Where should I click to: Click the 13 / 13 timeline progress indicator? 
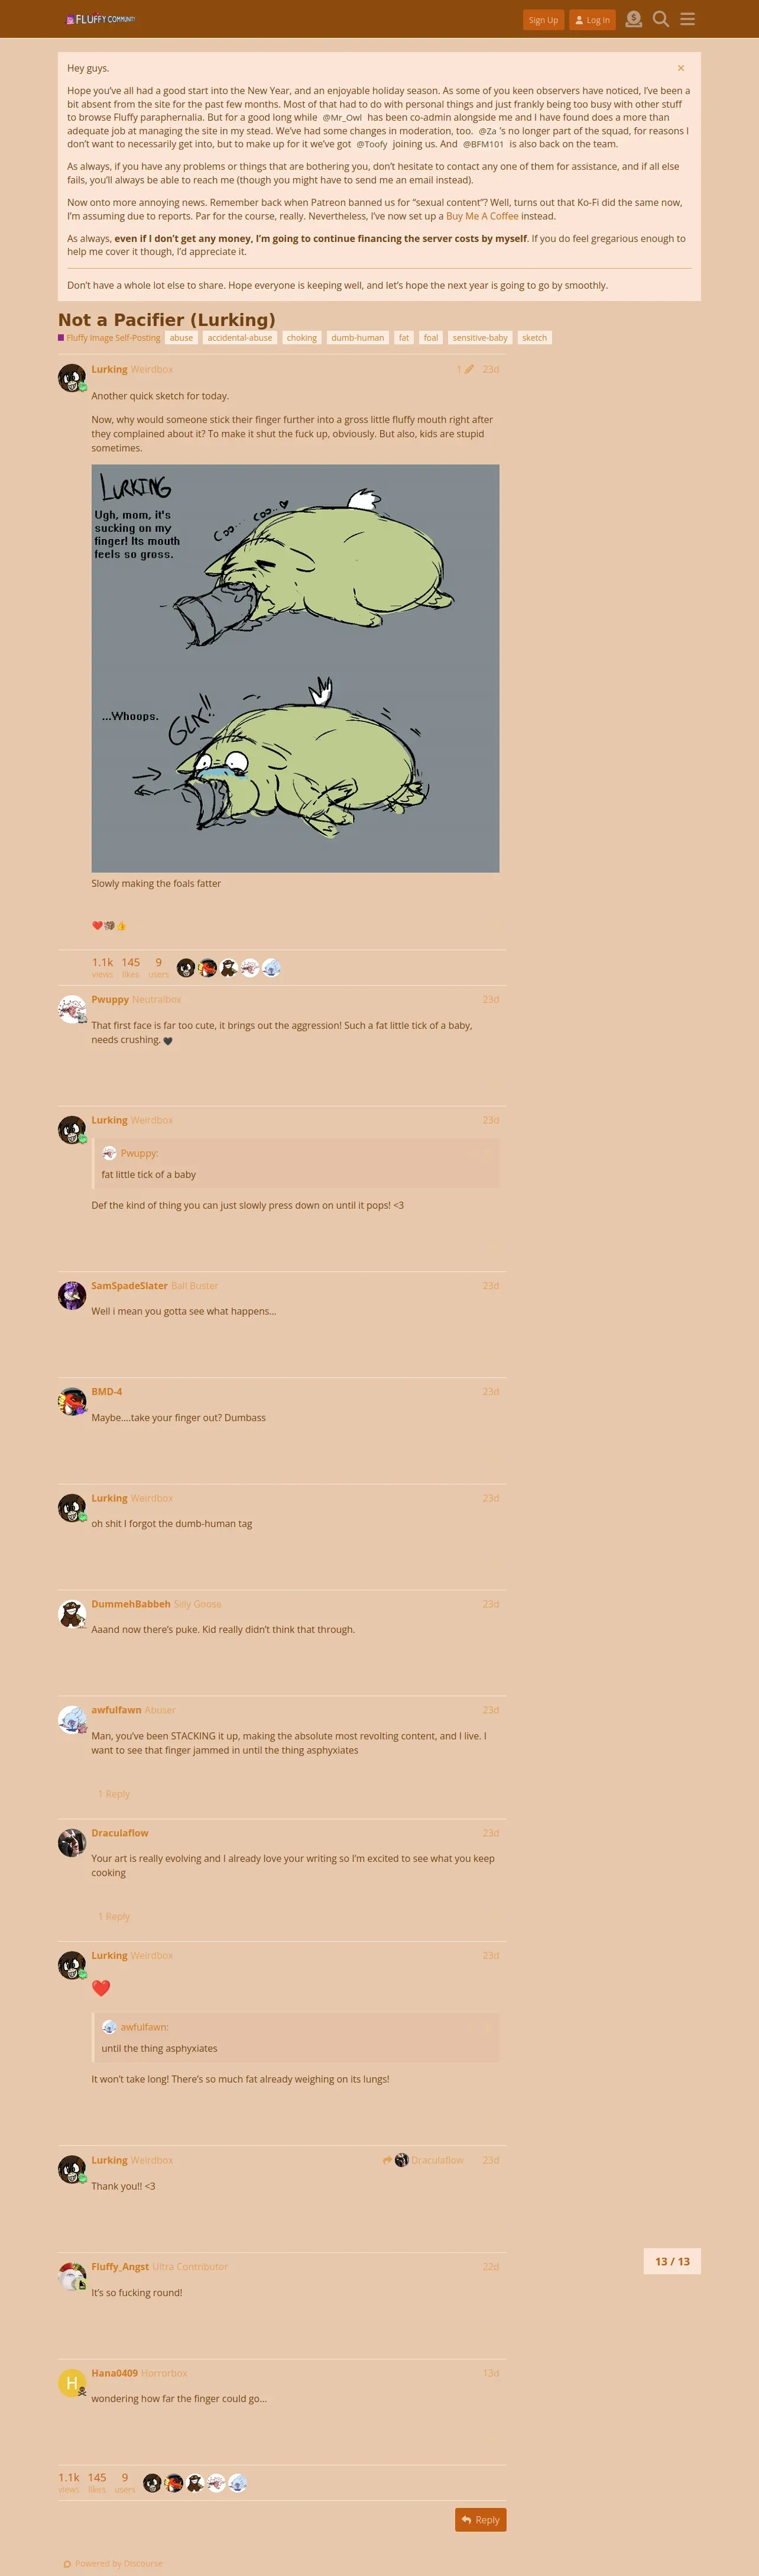tap(672, 2261)
